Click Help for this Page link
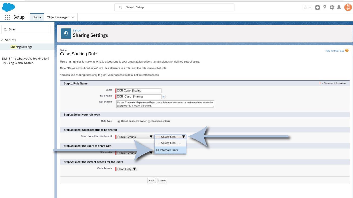Image resolution: width=353 pixels, height=198 pixels. pos(335,51)
